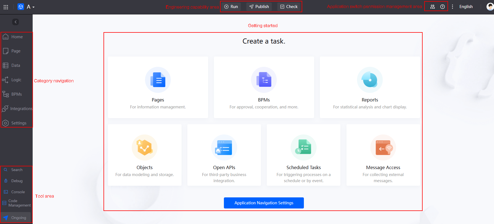Click the BPMs tree icon in the sidebar
494x224 pixels.
point(6,94)
